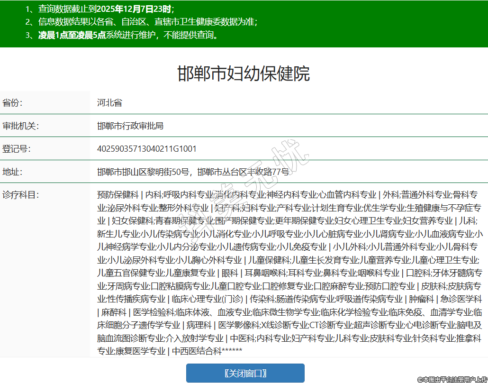Select the 审批机关 field label
The image size is (488, 383).
(x=20, y=126)
